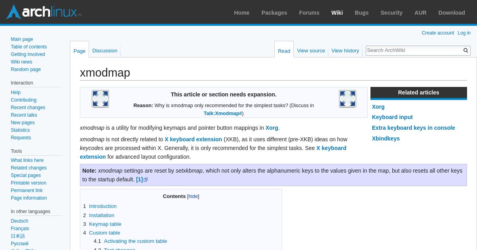The image size is (477, 250).
Task: Switch language to Deutsch
Action: (x=19, y=221)
